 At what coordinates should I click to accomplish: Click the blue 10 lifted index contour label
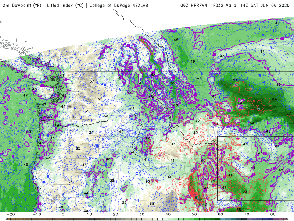[x=275, y=31]
